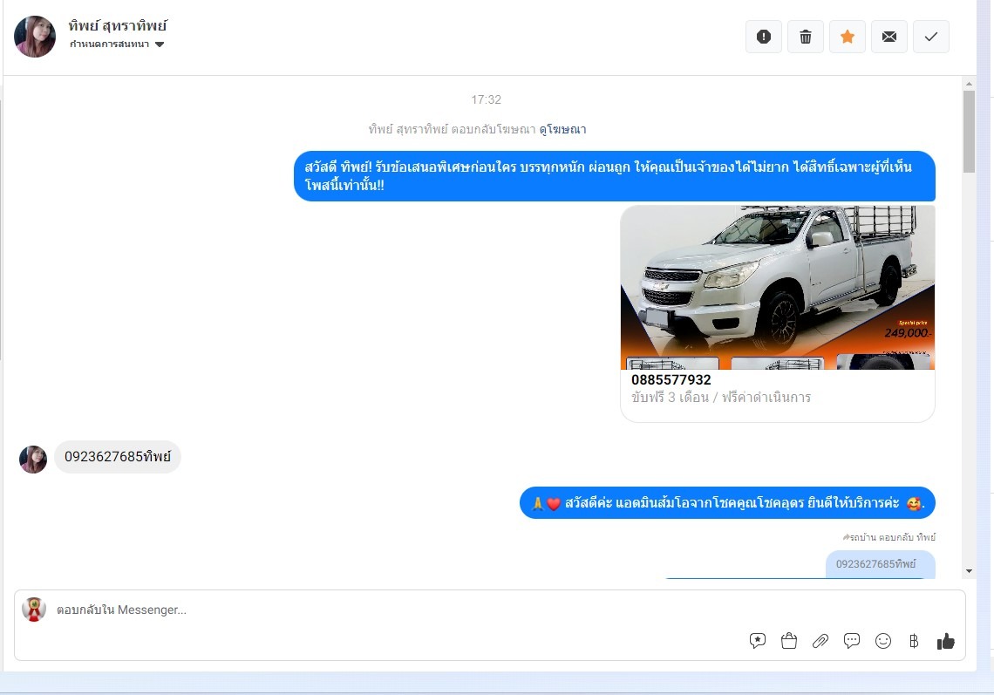994x695 pixels.
Task: Select phone number 0885577932 on ad card
Action: click(671, 380)
